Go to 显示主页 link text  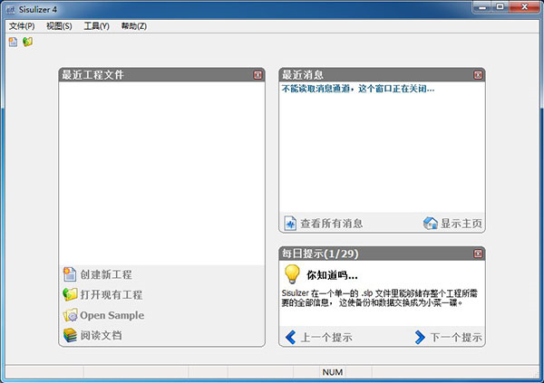(461, 224)
